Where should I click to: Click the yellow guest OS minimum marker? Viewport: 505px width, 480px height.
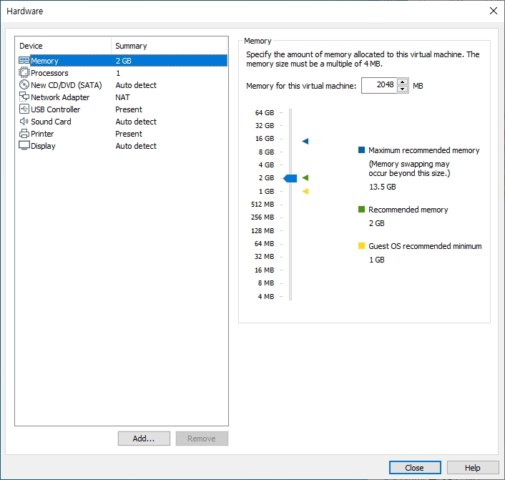(x=305, y=191)
